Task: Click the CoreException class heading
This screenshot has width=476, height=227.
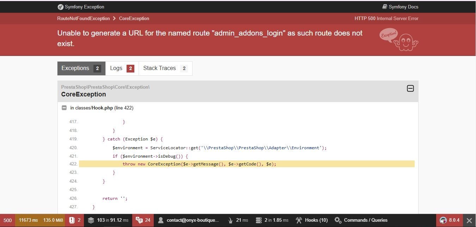Action: click(x=84, y=94)
